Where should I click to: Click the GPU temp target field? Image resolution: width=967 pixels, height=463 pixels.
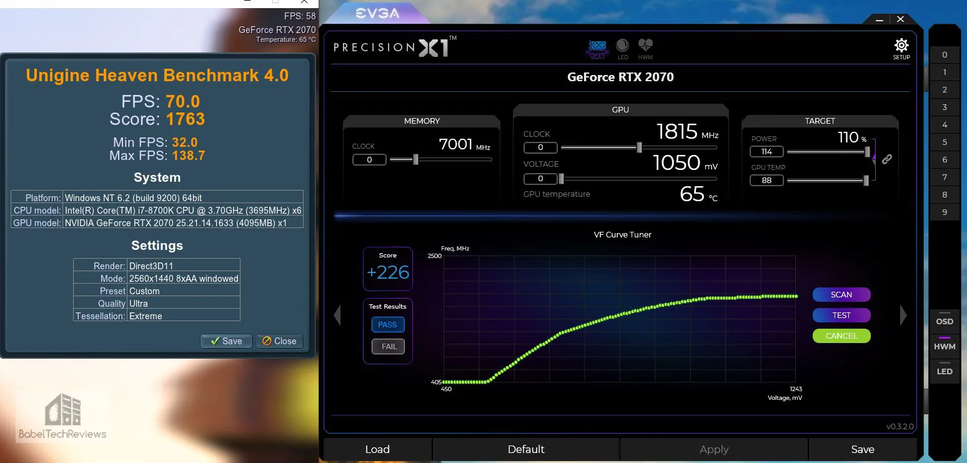click(766, 181)
